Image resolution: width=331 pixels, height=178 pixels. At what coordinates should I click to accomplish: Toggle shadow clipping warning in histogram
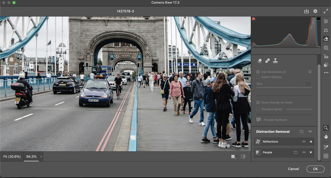254,19
